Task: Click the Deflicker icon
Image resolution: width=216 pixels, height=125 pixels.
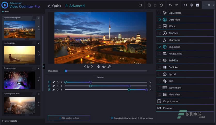Action: (165, 67)
